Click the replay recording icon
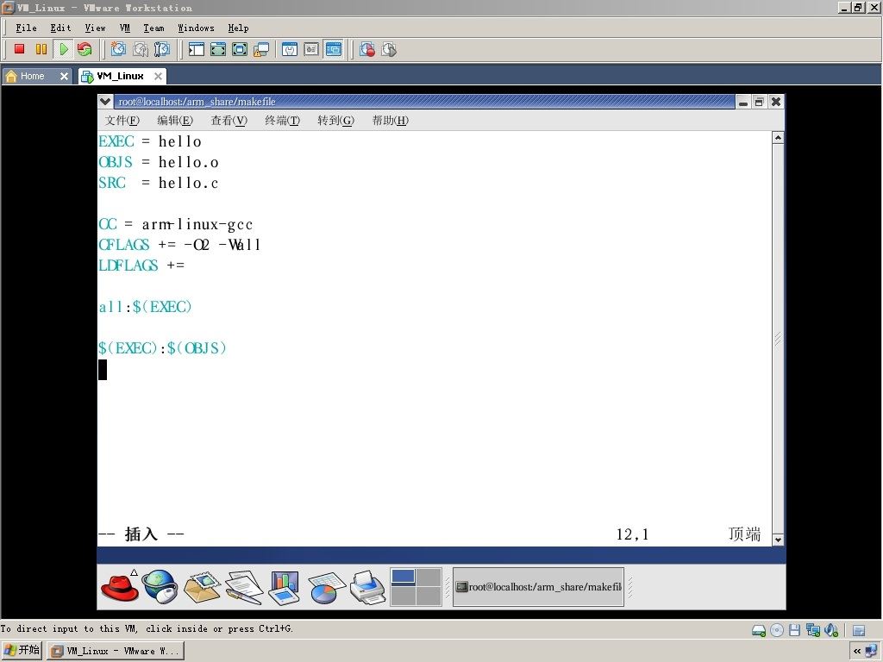Viewport: 883px width, 662px height. 389,49
